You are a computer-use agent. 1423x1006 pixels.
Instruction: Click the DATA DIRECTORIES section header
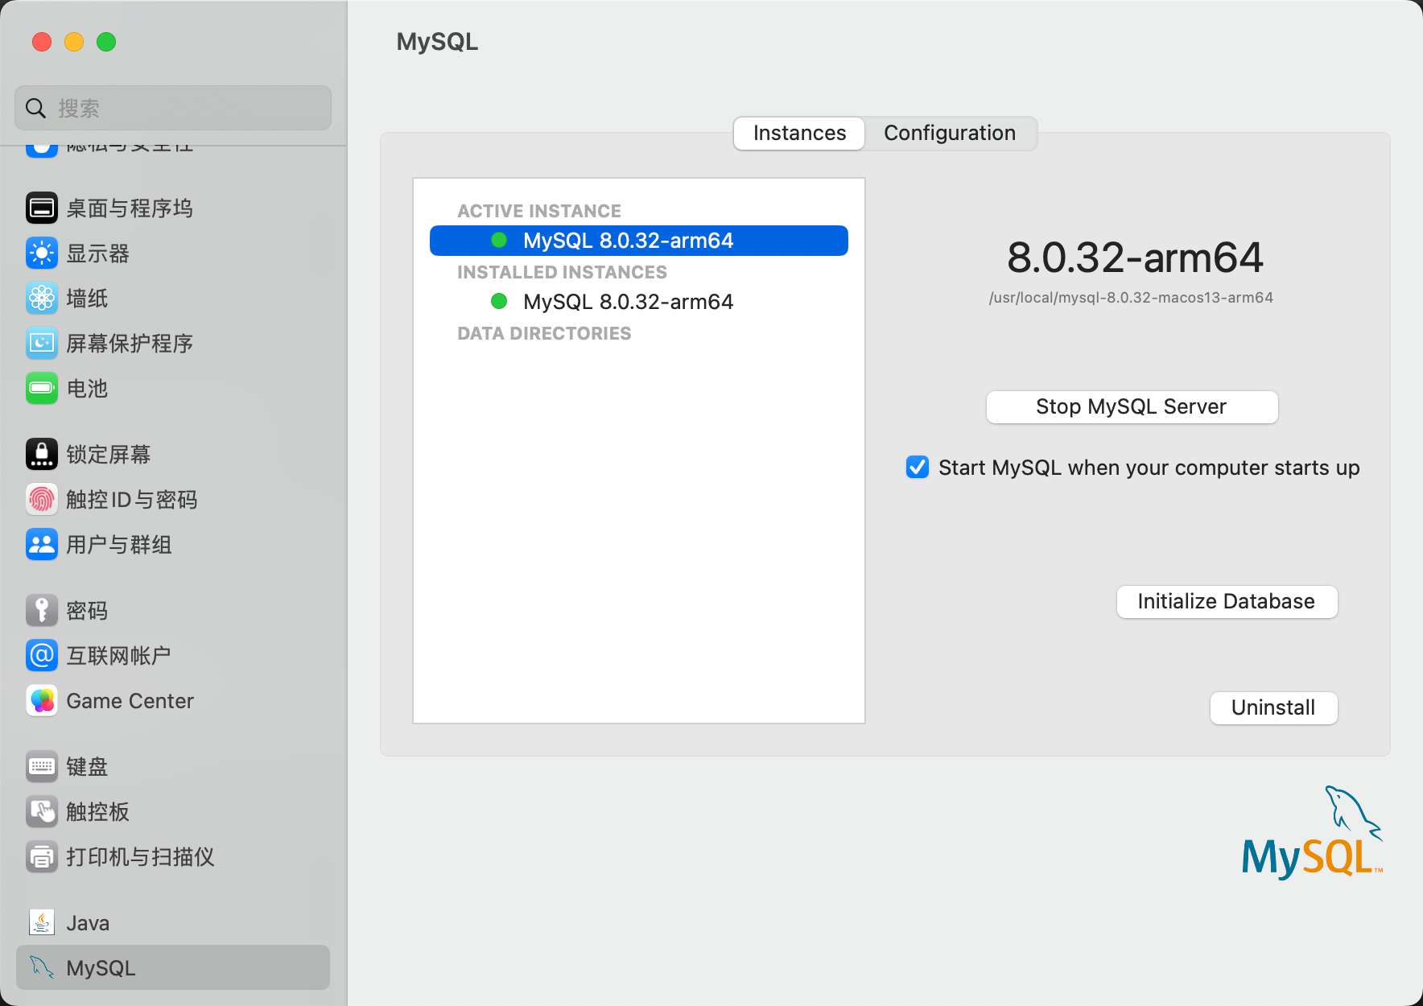pyautogui.click(x=544, y=333)
